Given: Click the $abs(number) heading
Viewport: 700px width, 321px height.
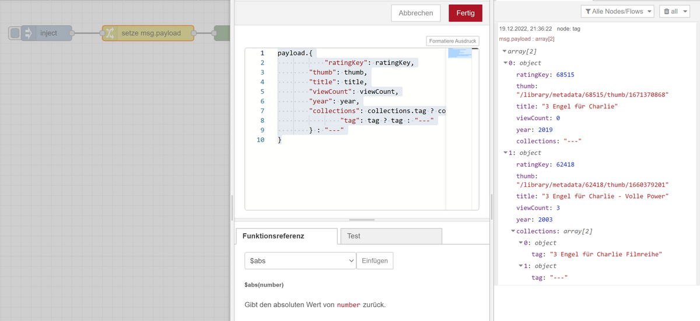Looking at the screenshot, I should (x=263, y=285).
